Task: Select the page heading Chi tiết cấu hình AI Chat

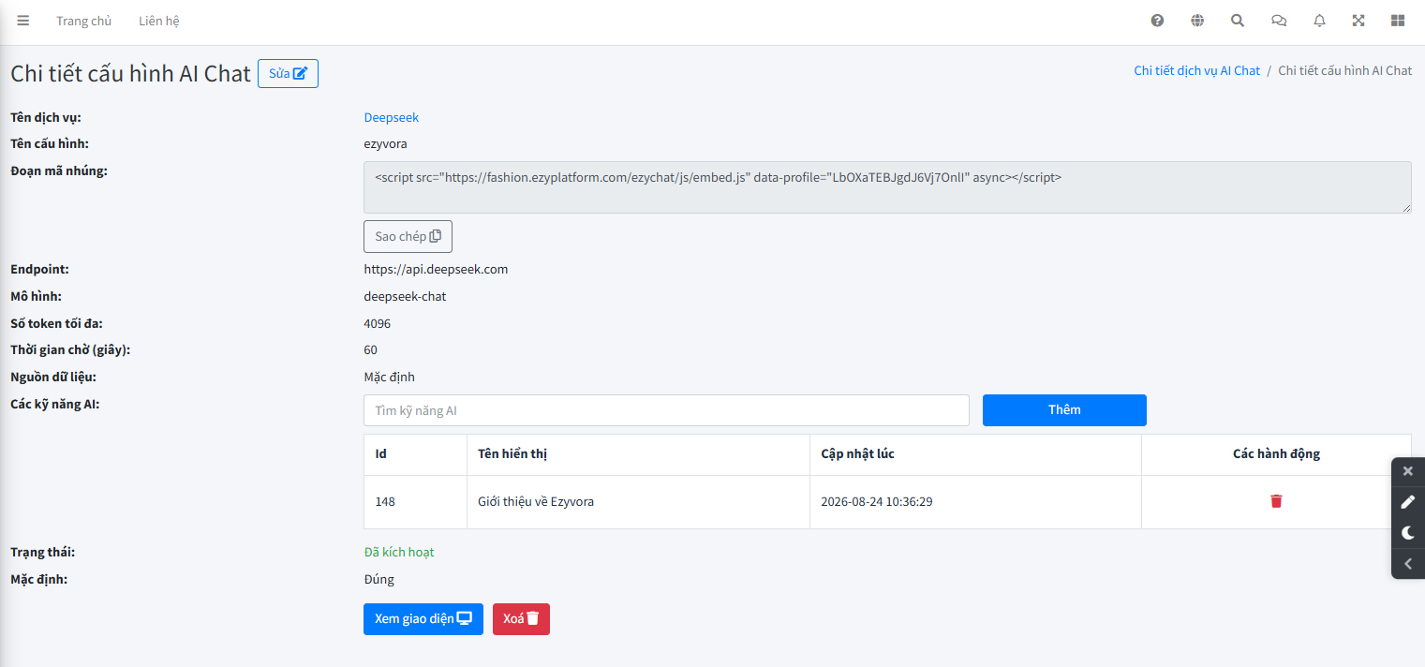Action: [130, 73]
